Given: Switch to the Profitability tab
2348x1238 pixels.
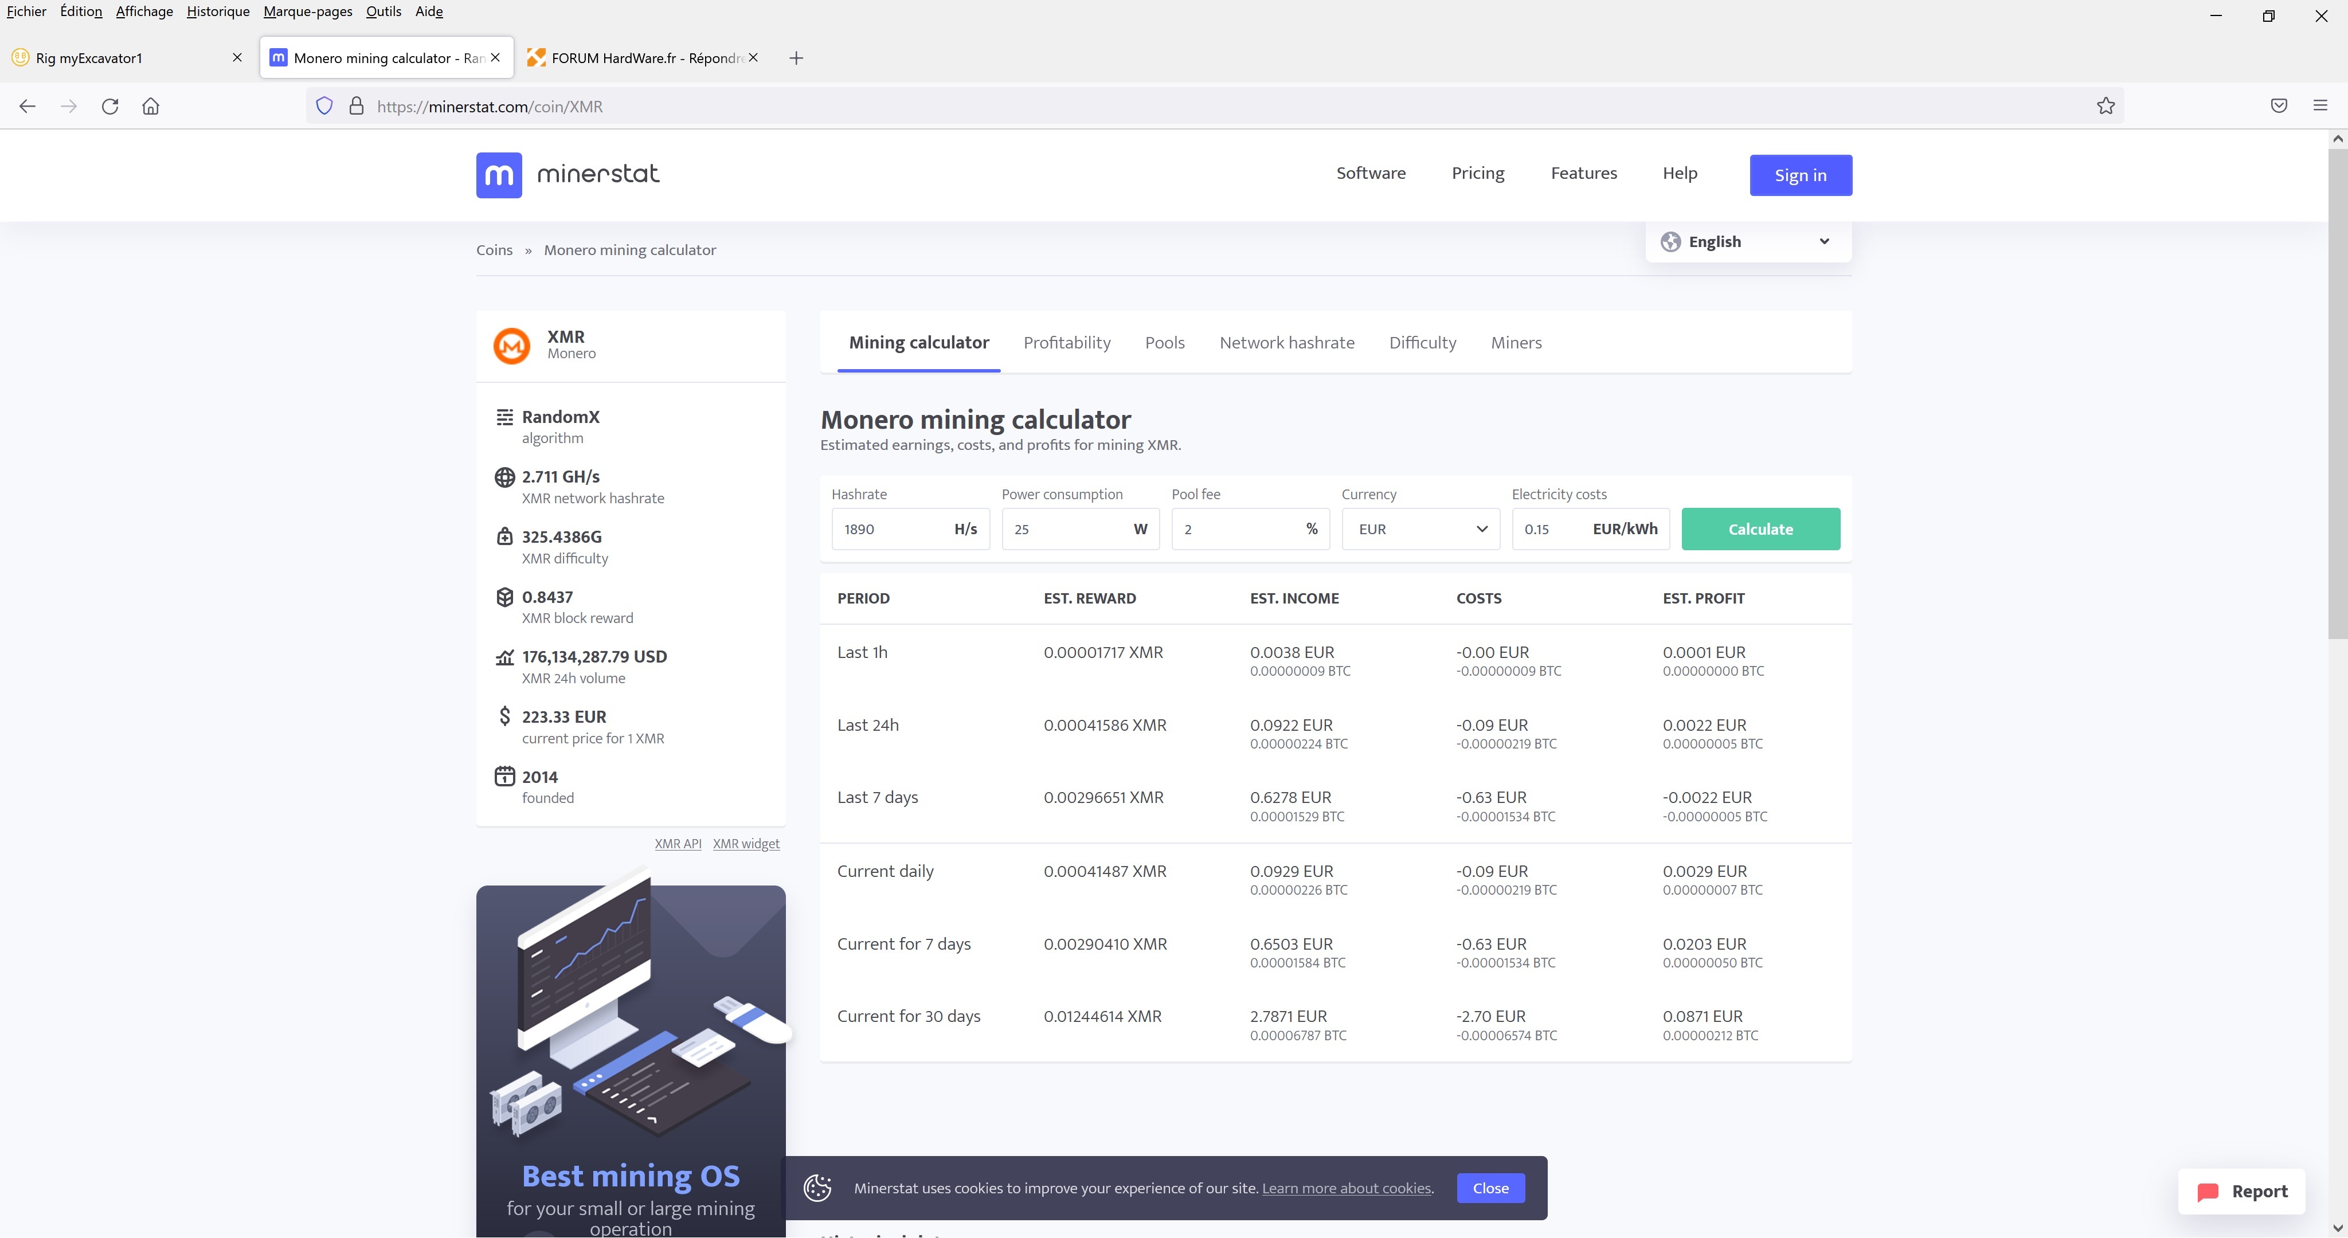Looking at the screenshot, I should coord(1066,343).
